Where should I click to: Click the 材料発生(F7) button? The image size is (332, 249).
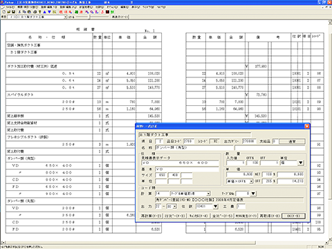click(x=246, y=216)
